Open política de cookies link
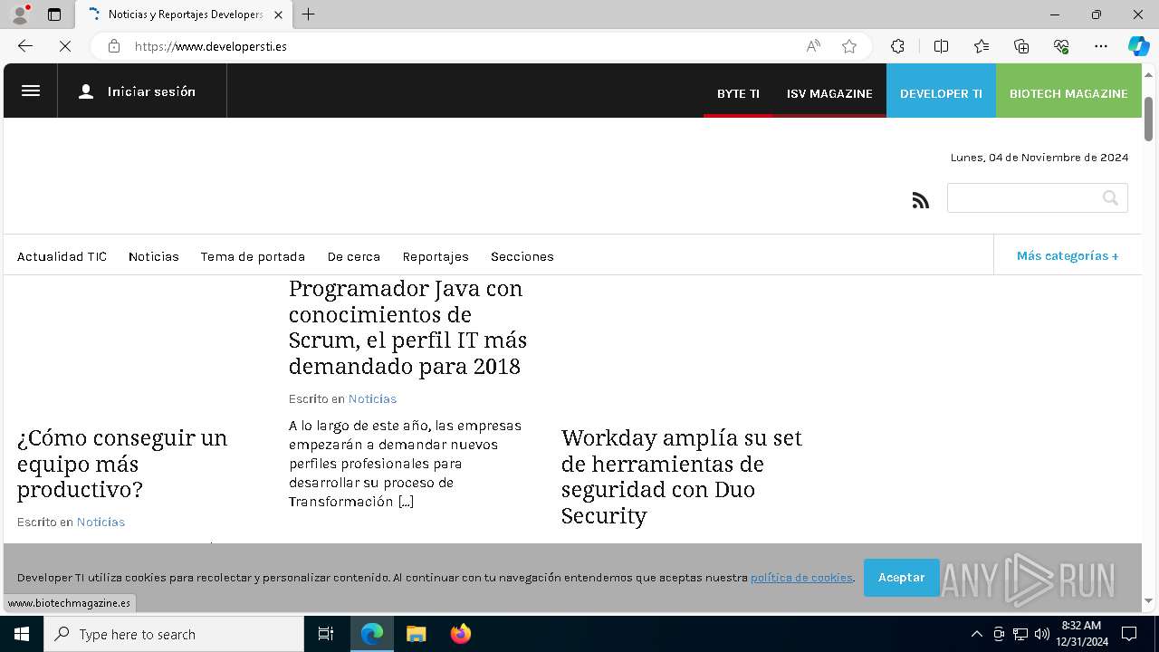1159x652 pixels. pos(801,578)
